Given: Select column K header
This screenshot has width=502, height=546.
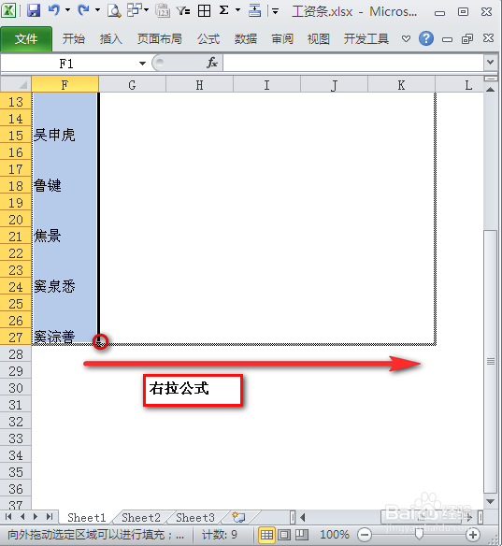Looking at the screenshot, I should pos(401,85).
